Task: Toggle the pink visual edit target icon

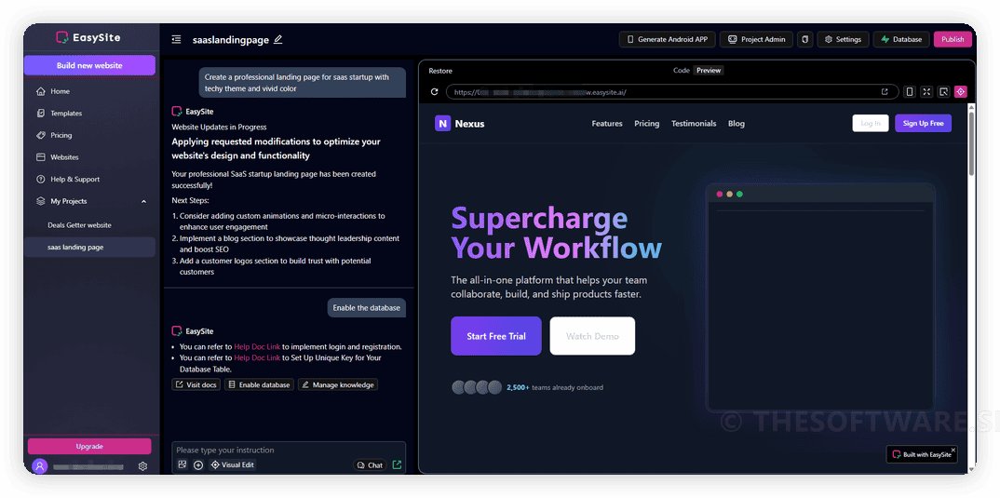Action: 961,92
